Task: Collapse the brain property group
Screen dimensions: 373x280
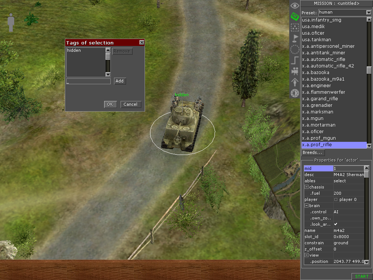Action: pyautogui.click(x=307, y=206)
